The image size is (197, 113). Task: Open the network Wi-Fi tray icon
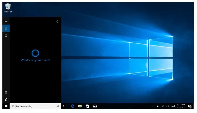pyautogui.click(x=163, y=106)
